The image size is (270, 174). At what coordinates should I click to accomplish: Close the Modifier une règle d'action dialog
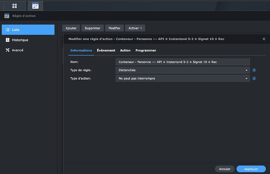coord(264,39)
